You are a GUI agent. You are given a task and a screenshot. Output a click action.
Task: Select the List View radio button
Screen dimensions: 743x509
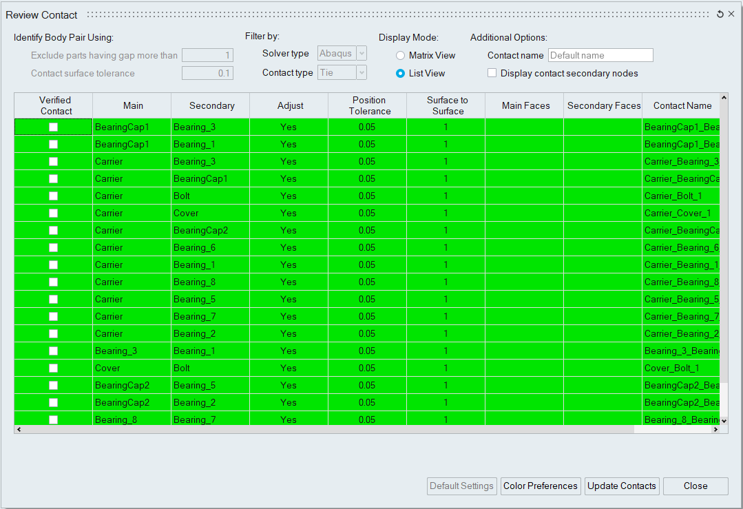[x=400, y=74]
